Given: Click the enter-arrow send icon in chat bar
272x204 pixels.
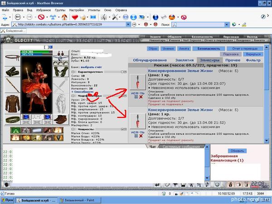Looking at the screenshot, I should (157, 185).
